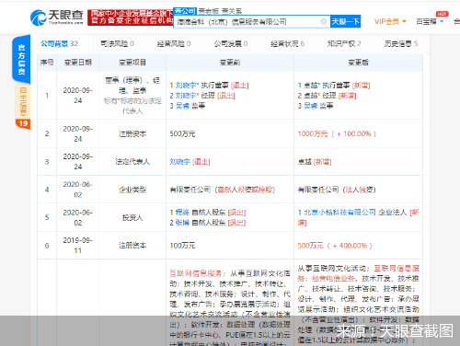
Task: Click 有限责任公司（法人独资）text
Action: (x=337, y=190)
